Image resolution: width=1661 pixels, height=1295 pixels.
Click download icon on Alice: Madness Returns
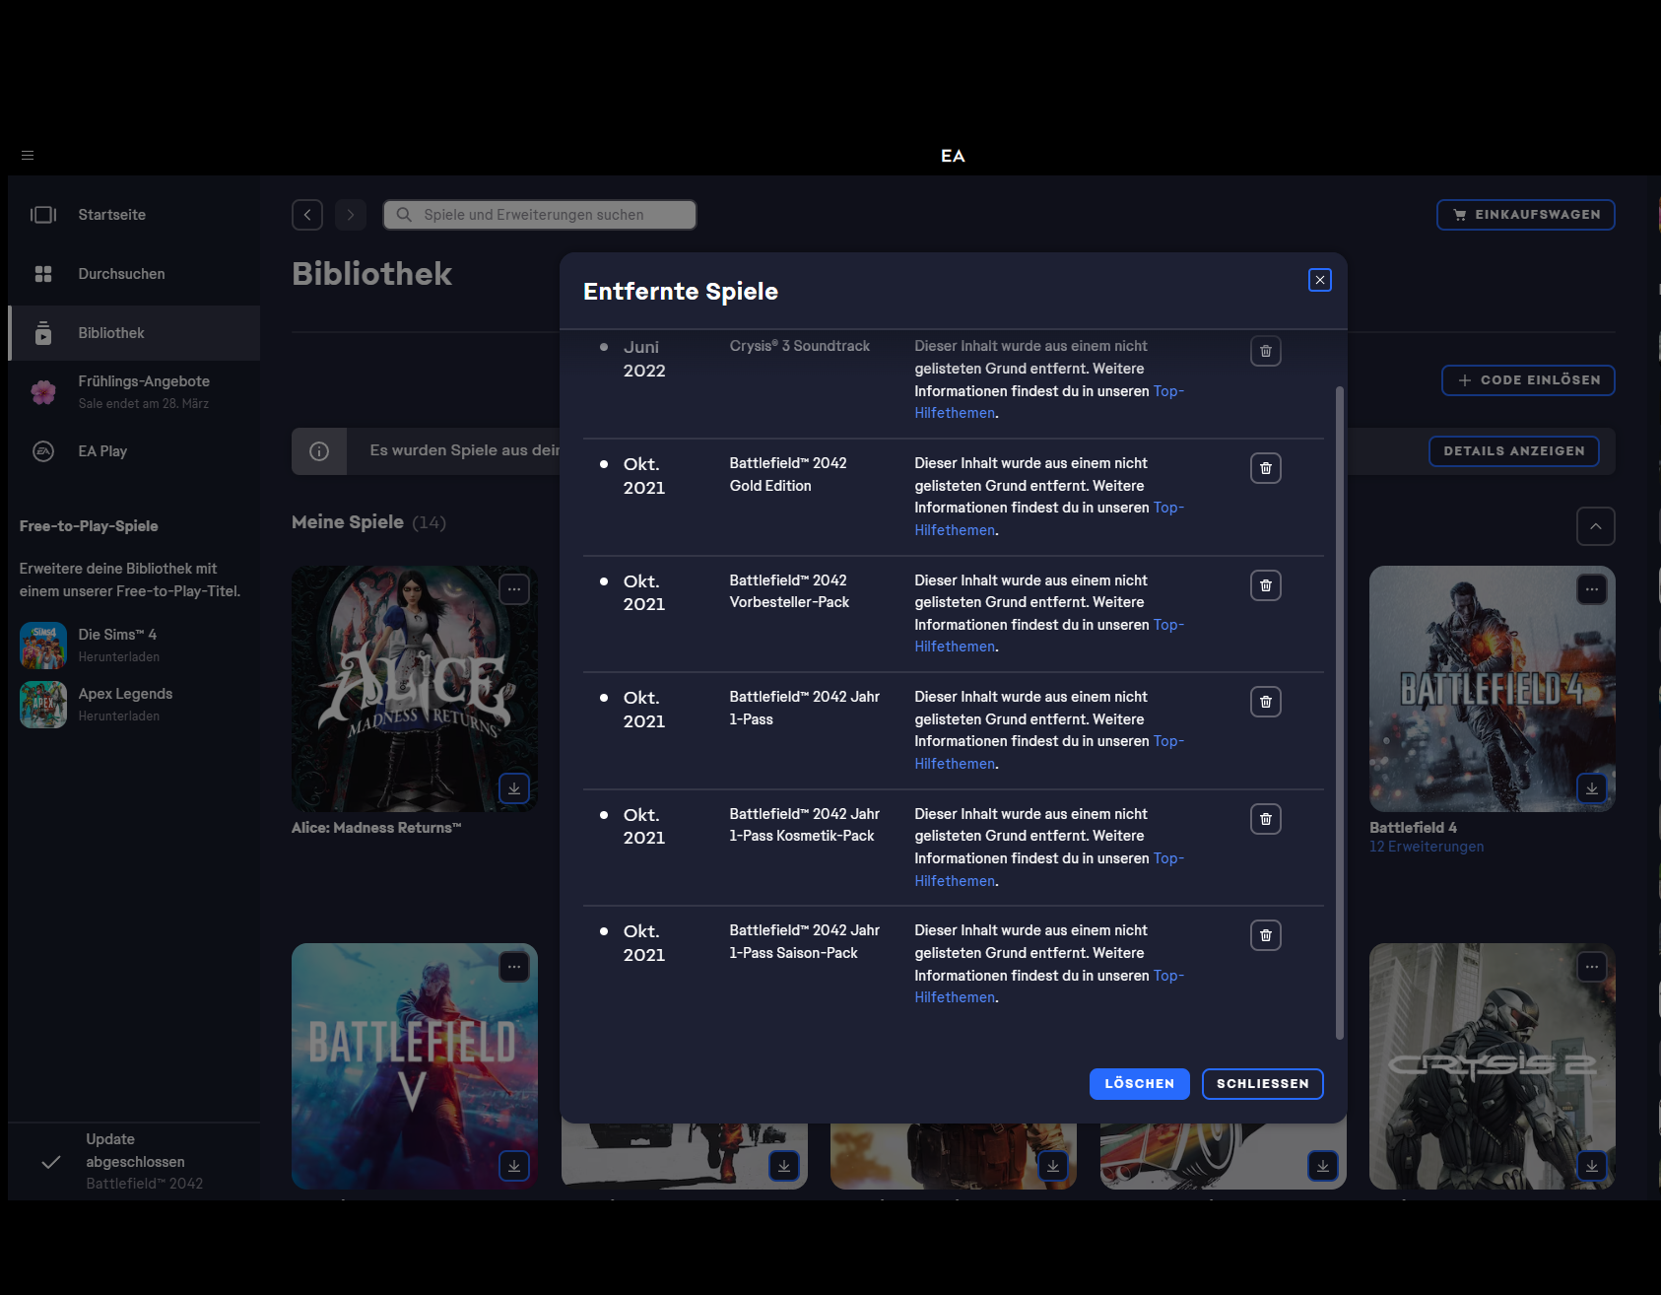point(513,788)
